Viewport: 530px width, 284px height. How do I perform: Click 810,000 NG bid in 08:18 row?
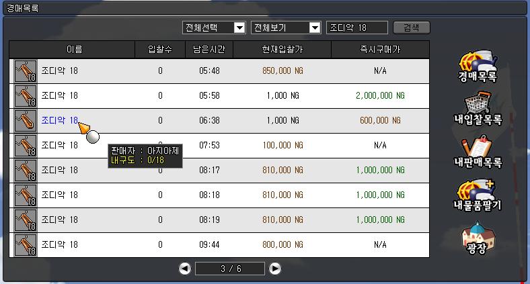[282, 195]
